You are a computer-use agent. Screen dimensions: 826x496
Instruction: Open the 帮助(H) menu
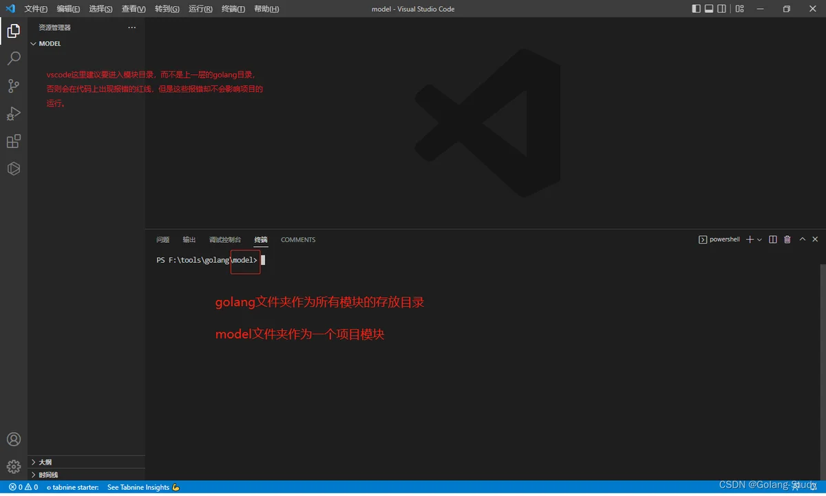[266, 9]
